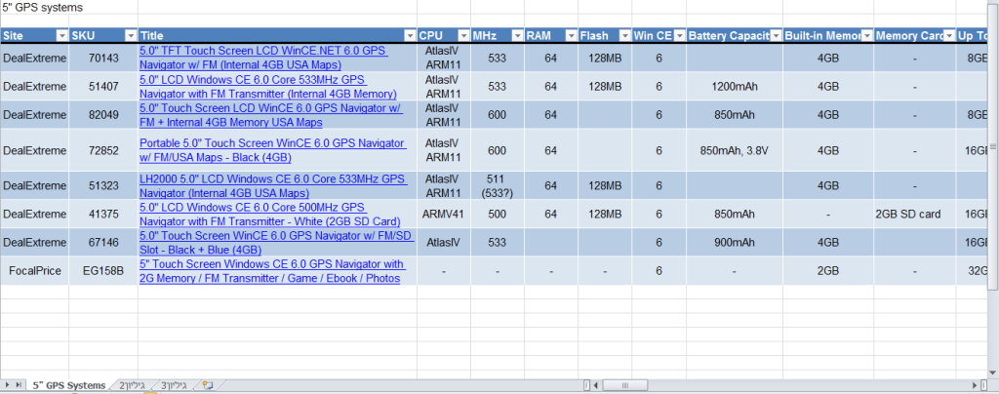Select the SKU cell 51323

[103, 185]
